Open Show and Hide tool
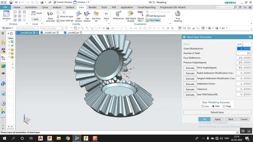Image resolution: width=253 pixels, height=142 pixels. [x=50, y=17]
